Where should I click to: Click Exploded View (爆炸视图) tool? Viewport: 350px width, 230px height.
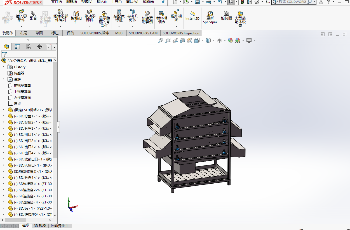pyautogui.click(x=176, y=16)
